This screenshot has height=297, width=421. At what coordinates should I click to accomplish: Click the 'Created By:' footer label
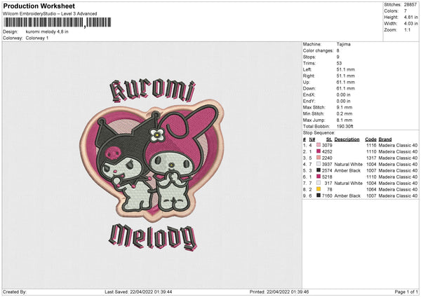[15, 291]
